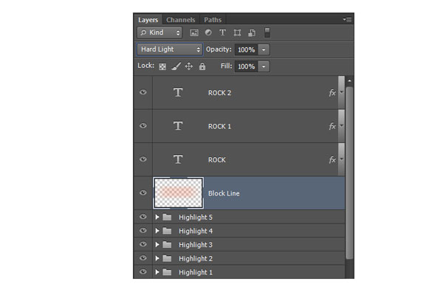The width and height of the screenshot is (443, 295).
Task: Open the Hard Light blend mode dropdown
Action: [x=170, y=49]
